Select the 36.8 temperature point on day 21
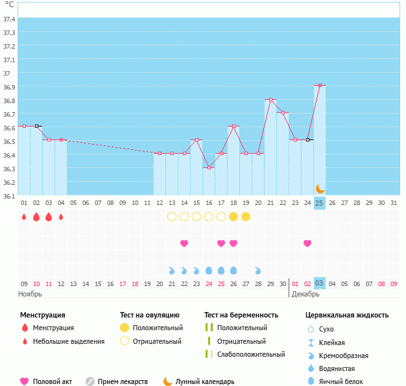Viewport: 406px width, 386px height. click(270, 99)
